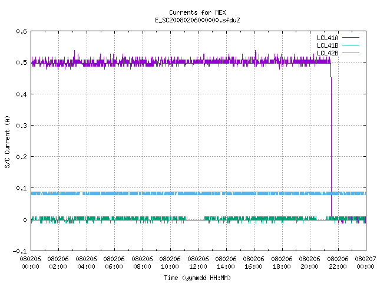
Task: Click the 080206 00:00 x-axis tick label
Action: [30, 263]
